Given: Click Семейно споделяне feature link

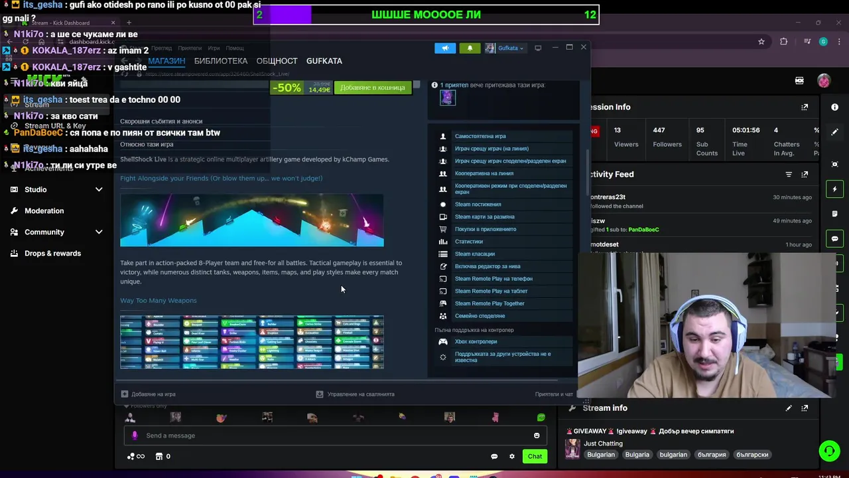Looking at the screenshot, I should point(480,316).
